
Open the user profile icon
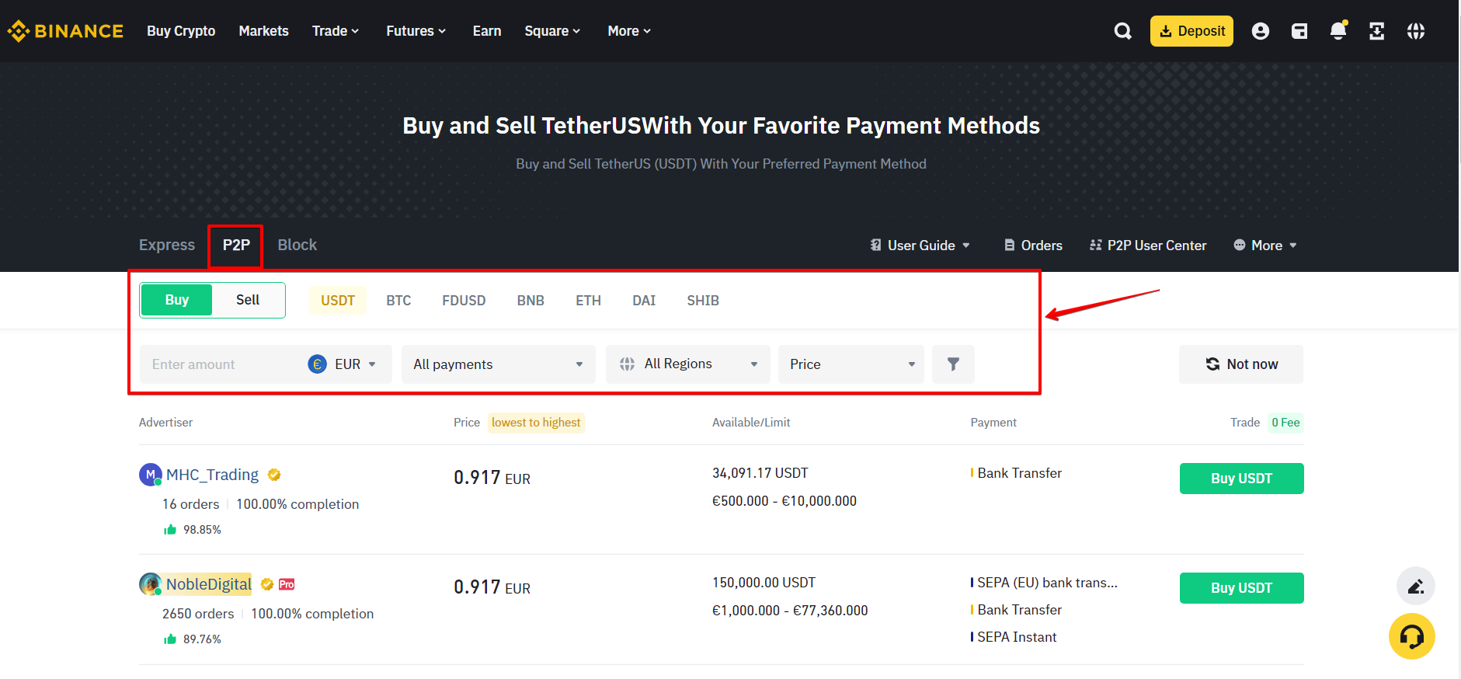pyautogui.click(x=1261, y=31)
